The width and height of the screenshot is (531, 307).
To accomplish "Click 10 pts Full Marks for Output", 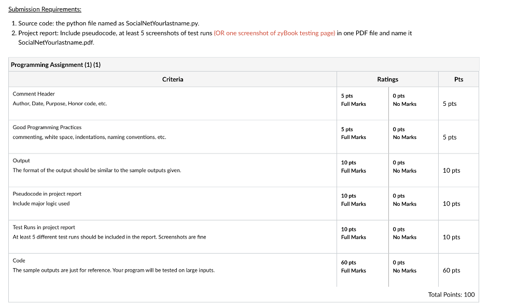I will pyautogui.click(x=353, y=166).
